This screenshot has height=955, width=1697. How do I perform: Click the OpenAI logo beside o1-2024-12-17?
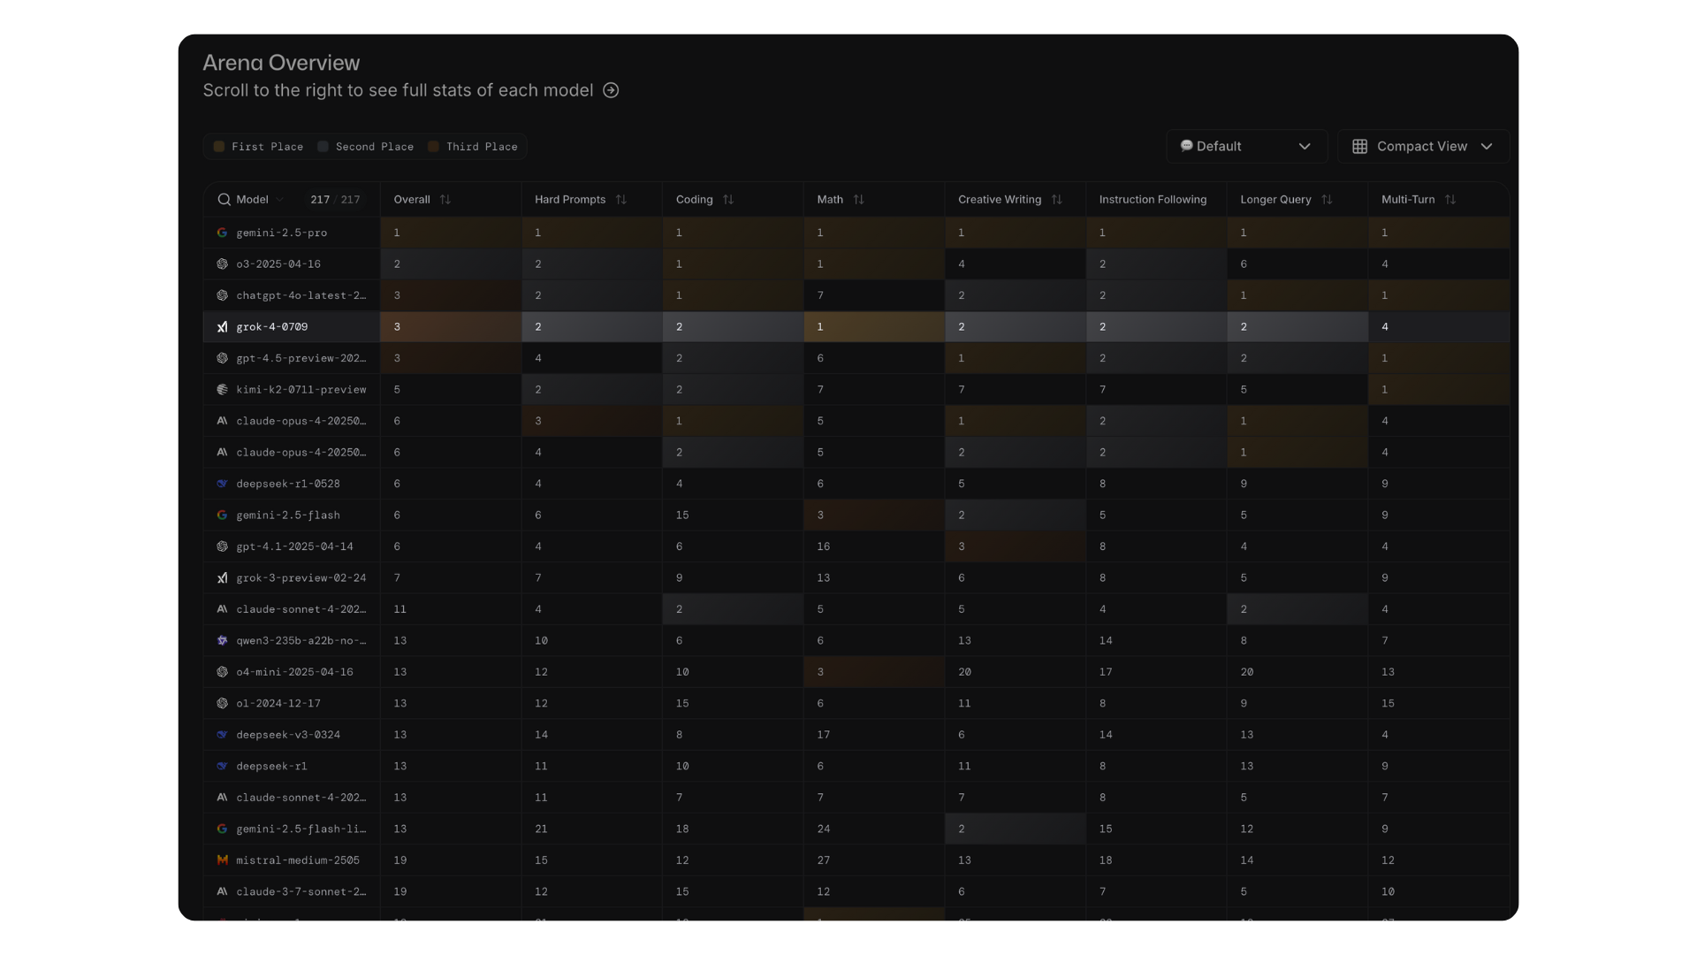222,704
